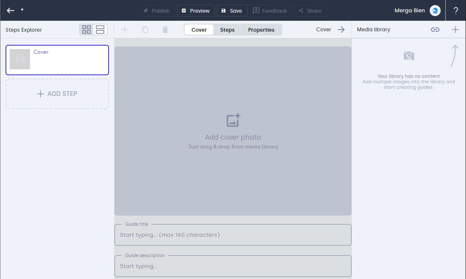Click the next arrow beside Cover
The width and height of the screenshot is (466, 279).
tap(341, 30)
